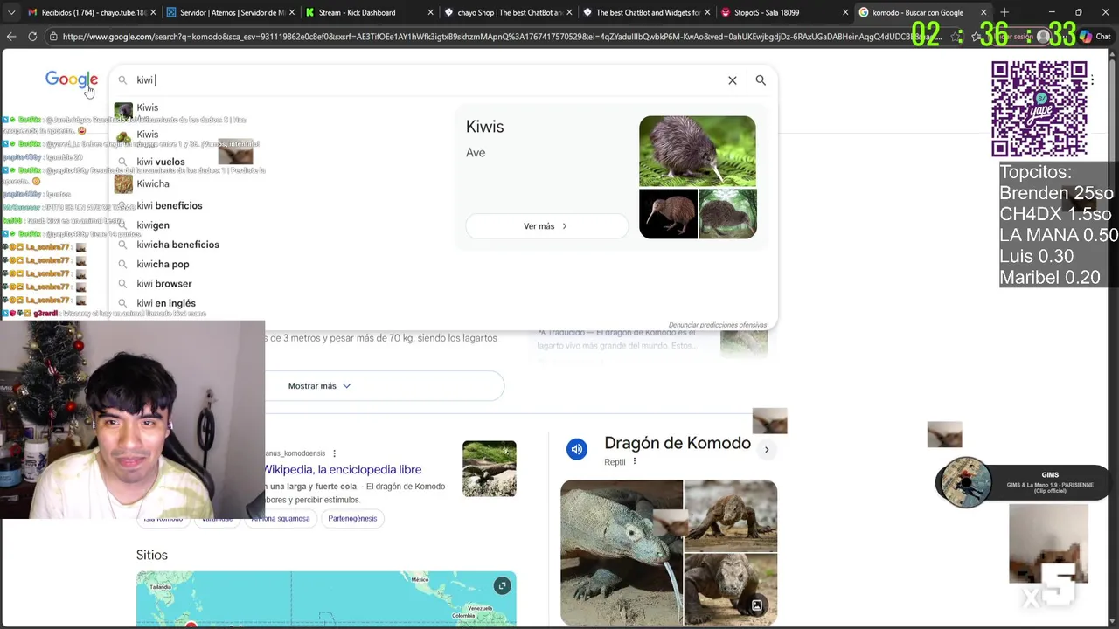The height and width of the screenshot is (629, 1119).
Task: Click the Kiwicha suggestion thumbnail image
Action: click(x=123, y=183)
